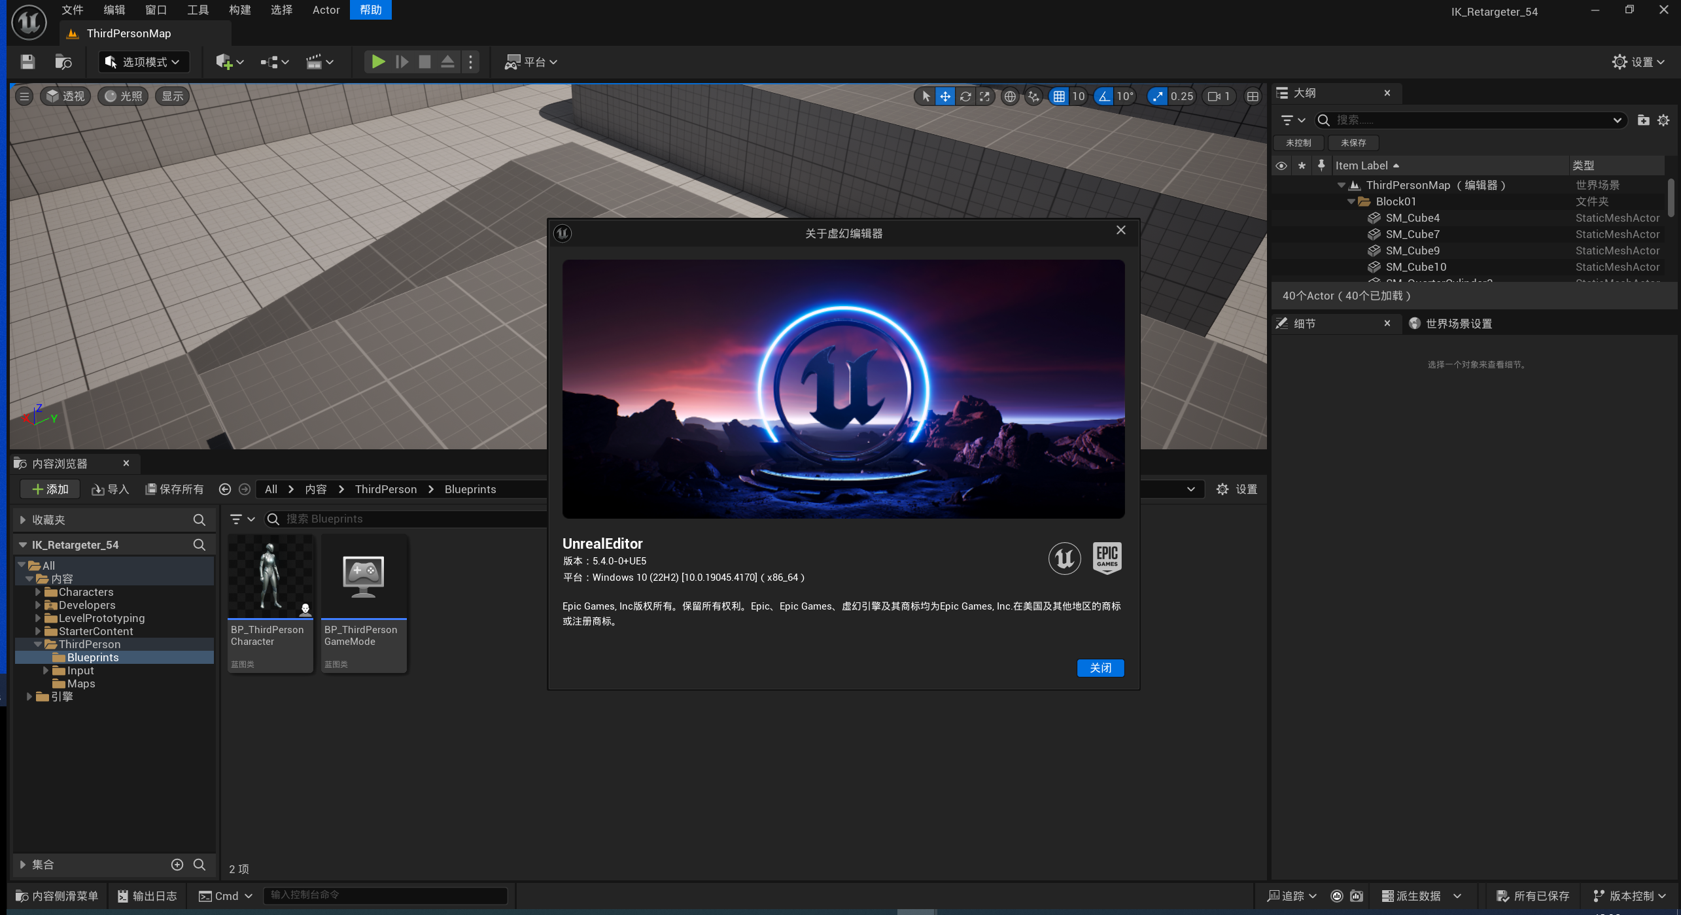Open the 光照 lit view mode menu
Screen dimensions: 1681x915
[124, 96]
